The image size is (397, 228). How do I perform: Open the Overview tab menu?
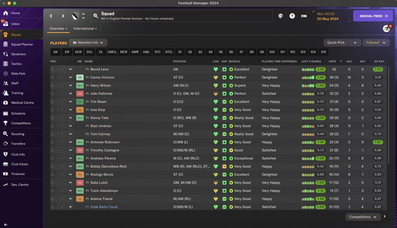(x=58, y=28)
